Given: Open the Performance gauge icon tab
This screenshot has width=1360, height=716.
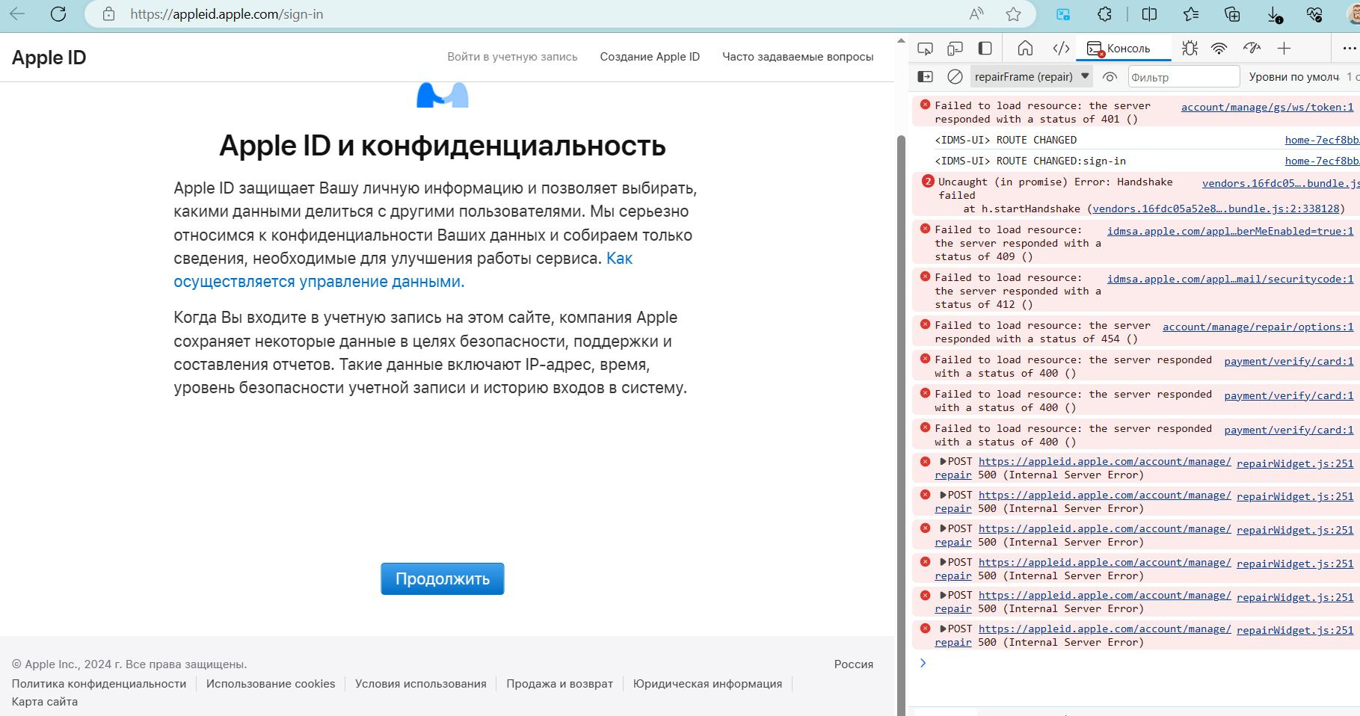Looking at the screenshot, I should click(1252, 49).
